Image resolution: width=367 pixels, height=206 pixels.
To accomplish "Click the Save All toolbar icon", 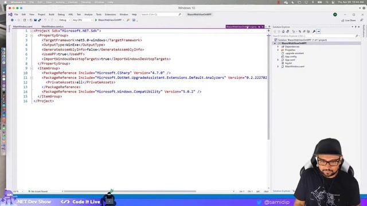I will tap(40, 20).
